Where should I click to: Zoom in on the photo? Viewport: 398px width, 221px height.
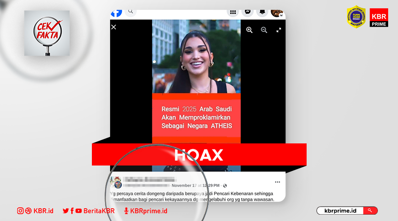click(249, 30)
